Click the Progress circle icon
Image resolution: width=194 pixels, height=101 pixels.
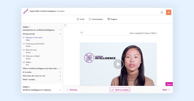click(108, 19)
